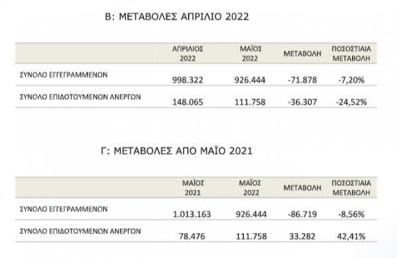This screenshot has height=258, width=397.
Task: Select the ΑΠΡΙΛΙΟΣ 2022 column header
Action: [188, 54]
